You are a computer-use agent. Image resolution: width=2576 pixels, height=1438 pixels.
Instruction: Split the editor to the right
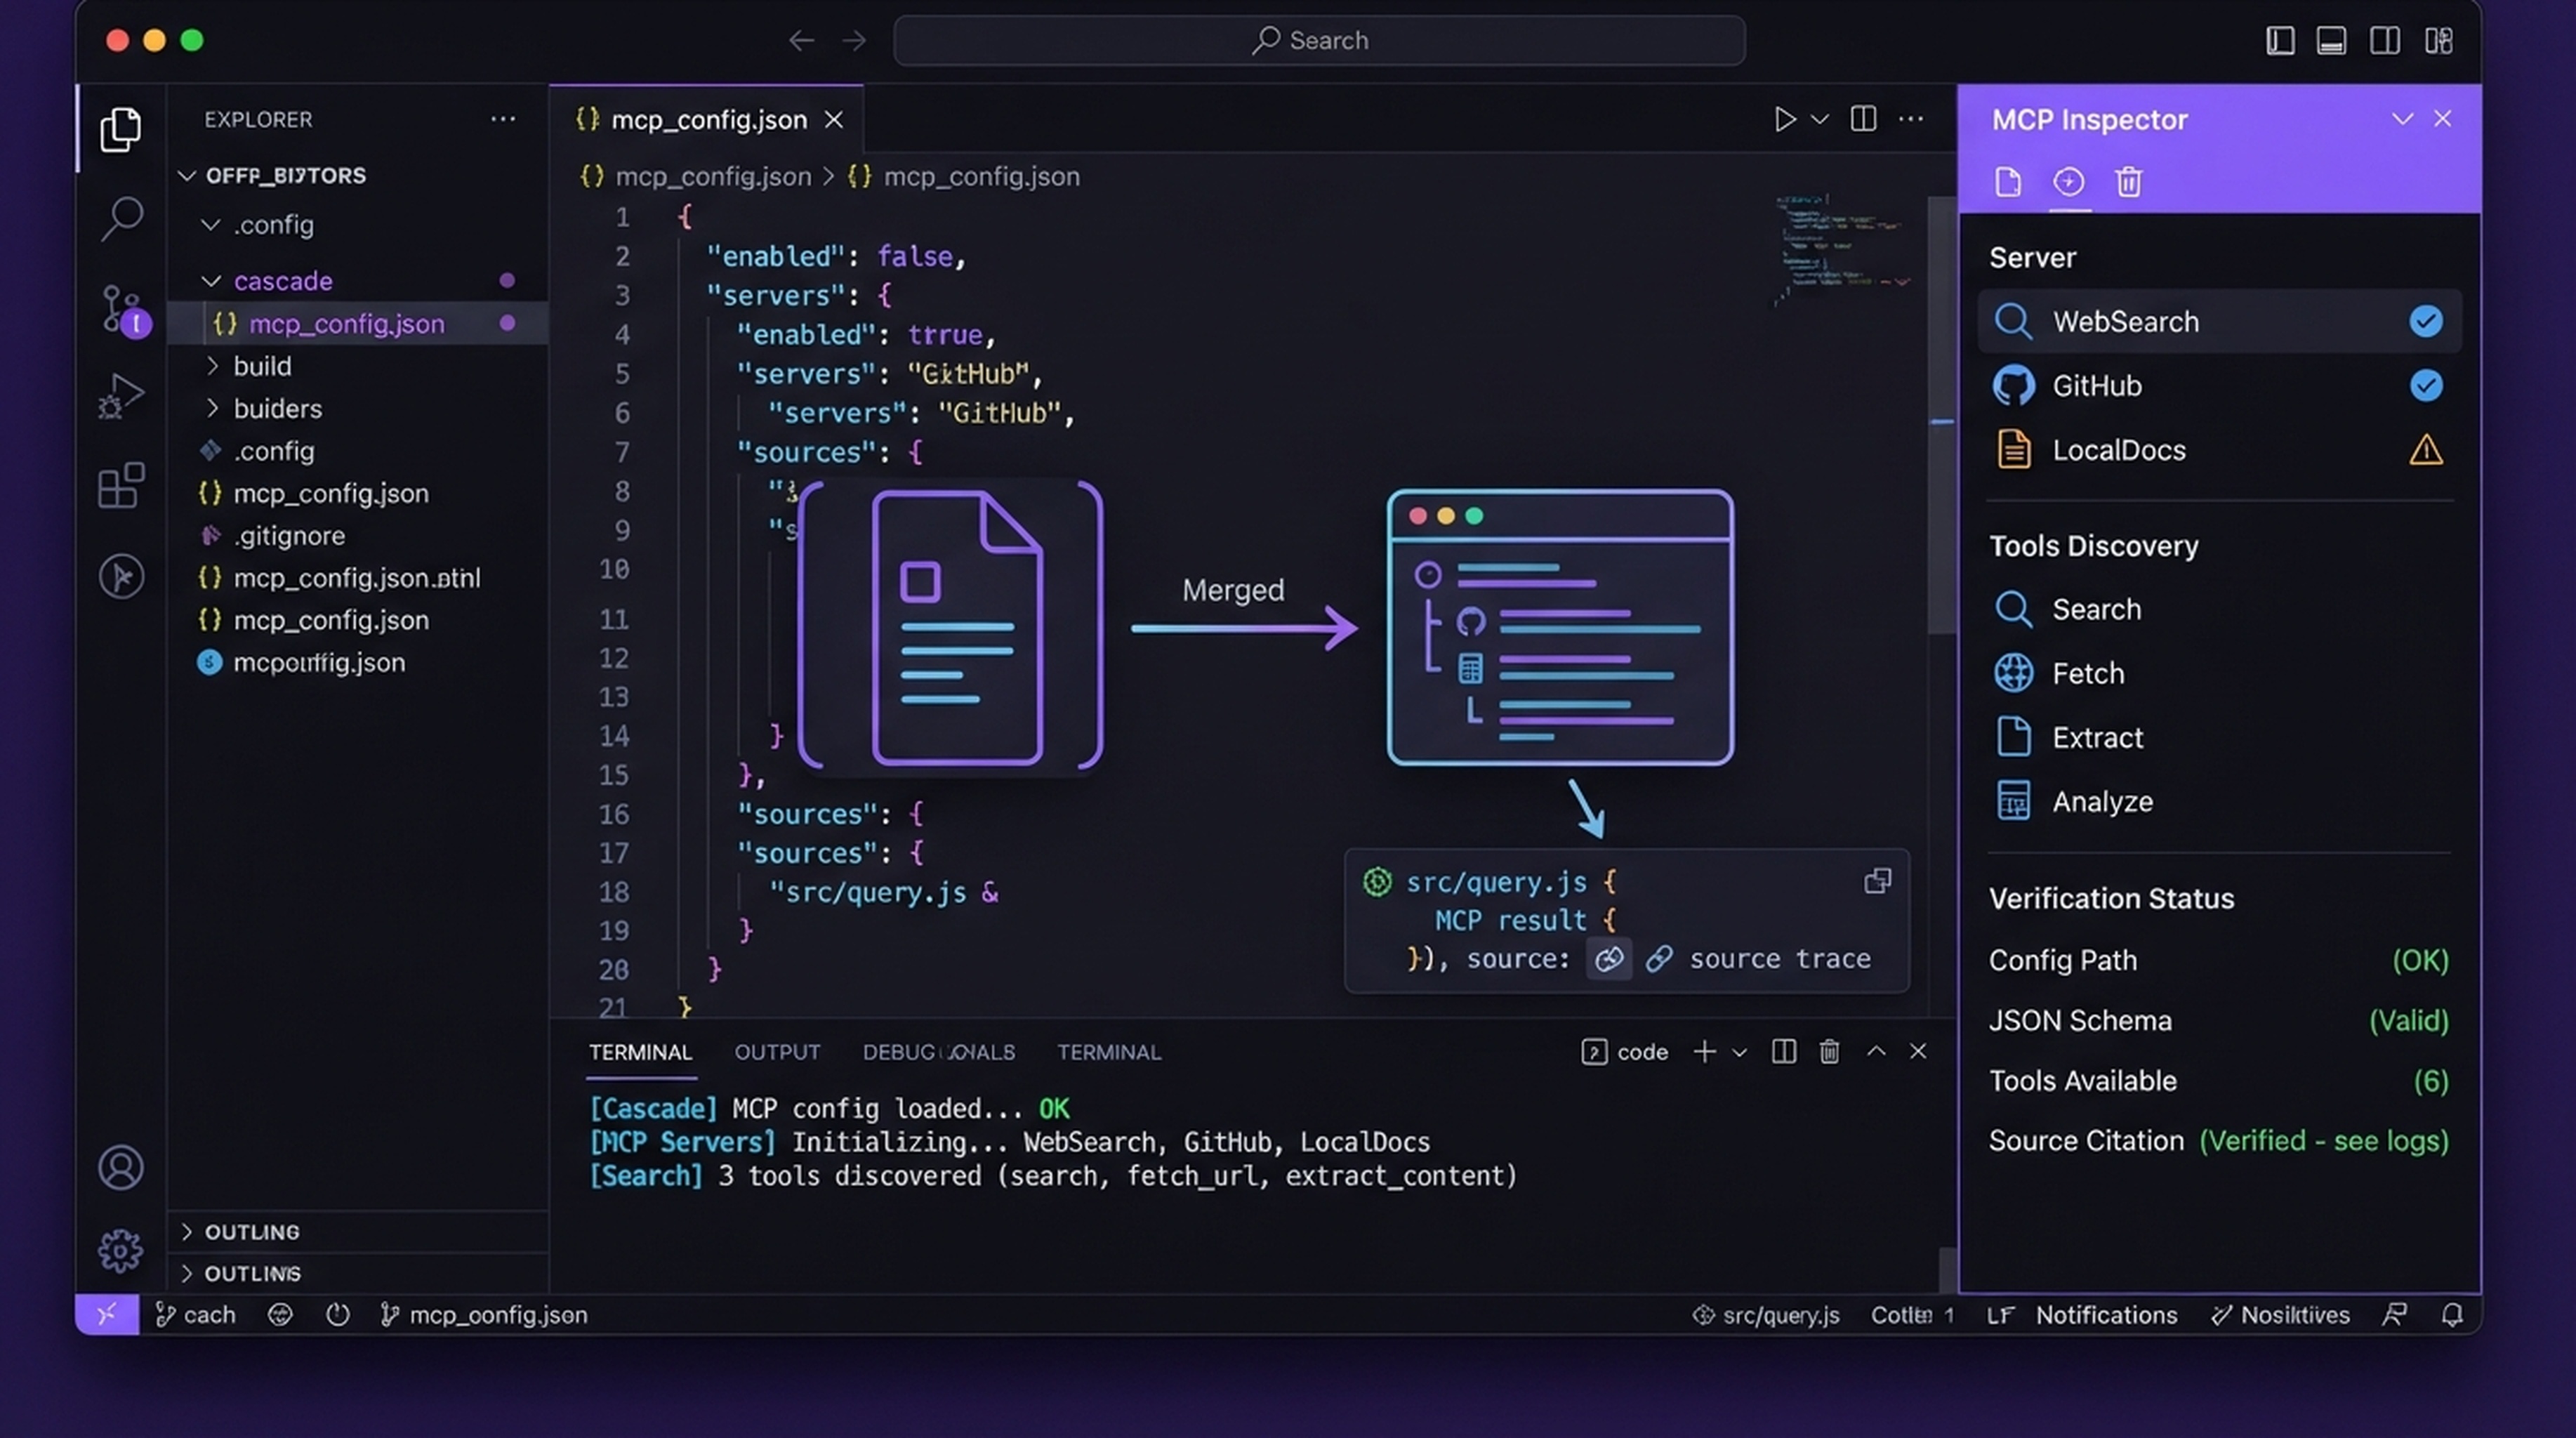coord(1863,119)
